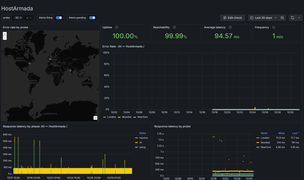This screenshot has width=304, height=180.
Task: Refresh the dashboard
Action: pos(292,18)
